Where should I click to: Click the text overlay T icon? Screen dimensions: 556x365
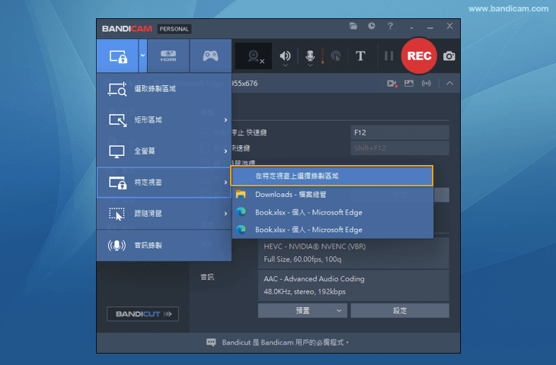point(360,56)
